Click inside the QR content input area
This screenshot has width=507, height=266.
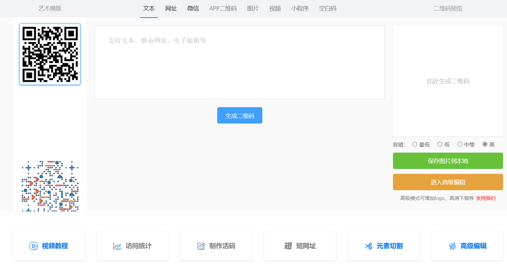point(239,62)
